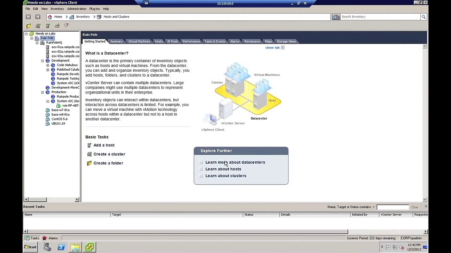451x253 pixels.
Task: Switch to the Storage Views tab
Action: [286, 41]
